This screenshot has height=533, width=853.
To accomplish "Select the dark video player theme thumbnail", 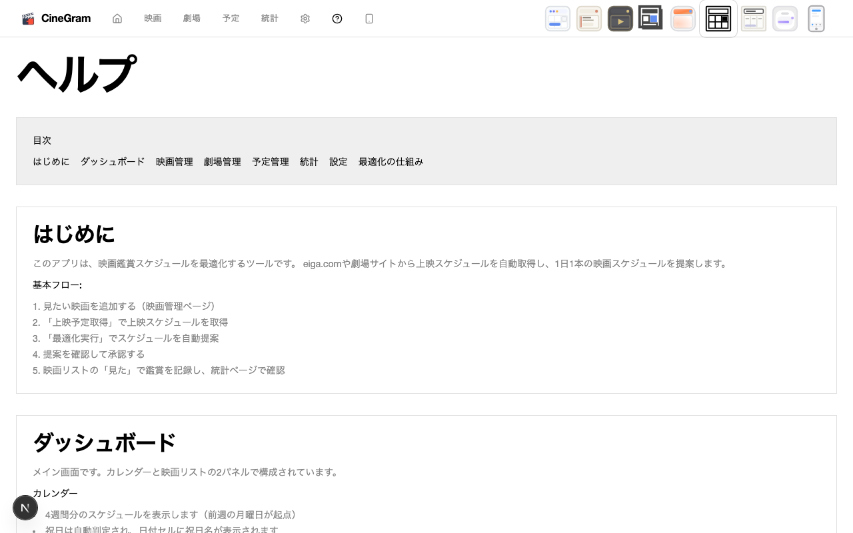I will coord(620,19).
